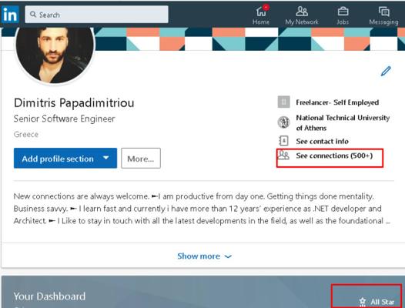405x308 pixels.
Task: Open the Jobs briefcase icon
Action: pos(343,12)
